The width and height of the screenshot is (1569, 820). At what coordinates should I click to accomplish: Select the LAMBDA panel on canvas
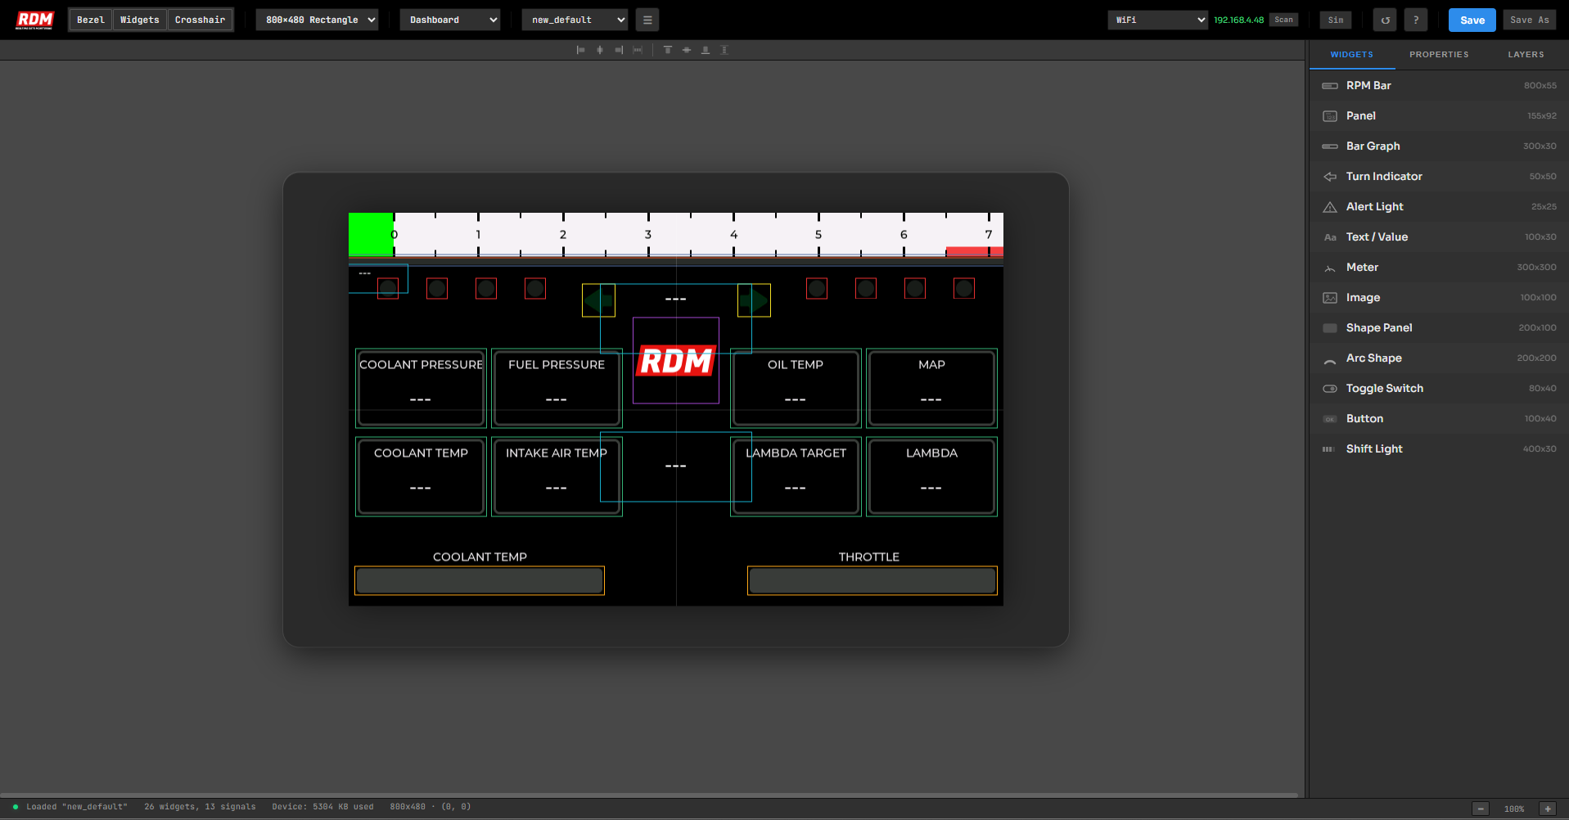(x=931, y=476)
